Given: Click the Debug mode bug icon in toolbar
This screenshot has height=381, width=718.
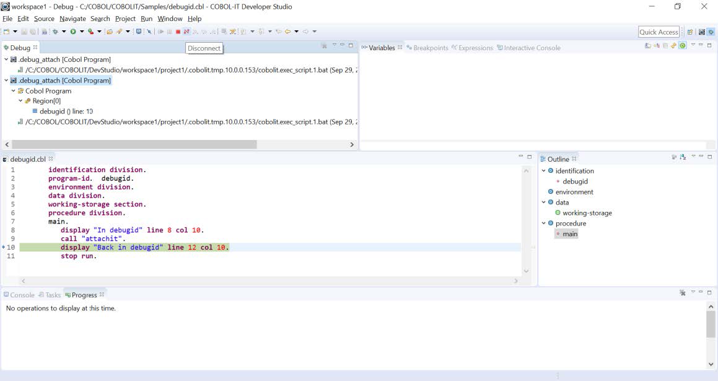Looking at the screenshot, I should [55, 31].
